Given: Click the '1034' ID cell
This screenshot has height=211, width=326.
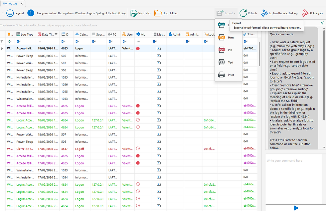Looking at the screenshot, I should point(66,177).
